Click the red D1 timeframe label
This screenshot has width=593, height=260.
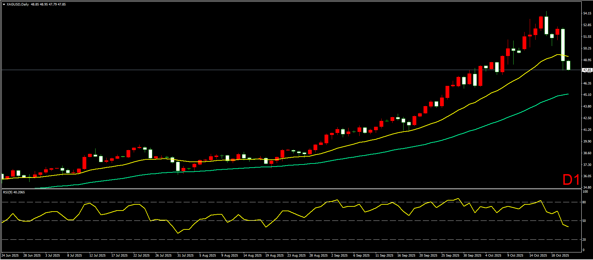(571, 180)
